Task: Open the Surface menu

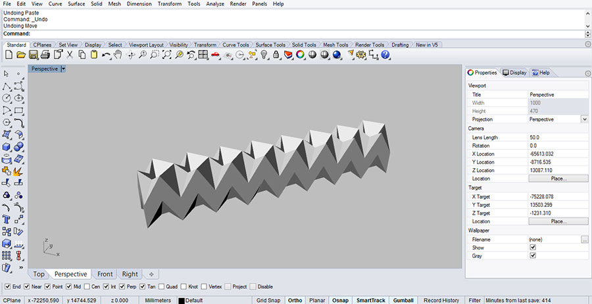Action: pyautogui.click(x=76, y=4)
